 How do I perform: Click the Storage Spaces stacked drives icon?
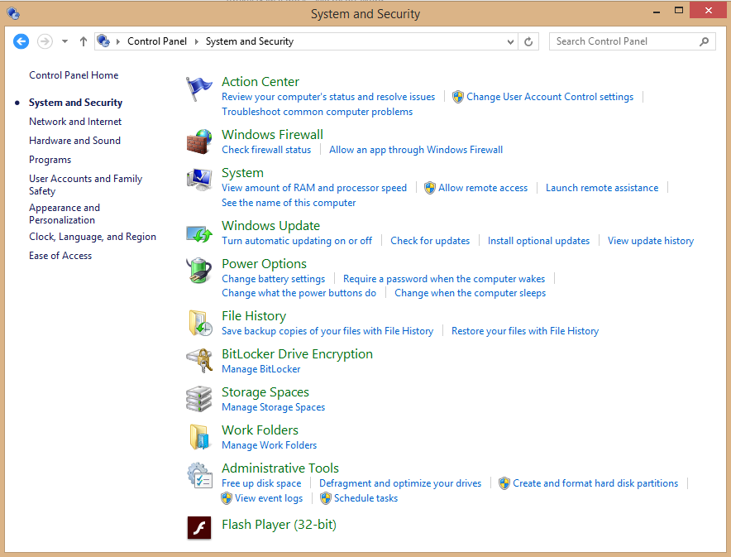[x=199, y=399]
